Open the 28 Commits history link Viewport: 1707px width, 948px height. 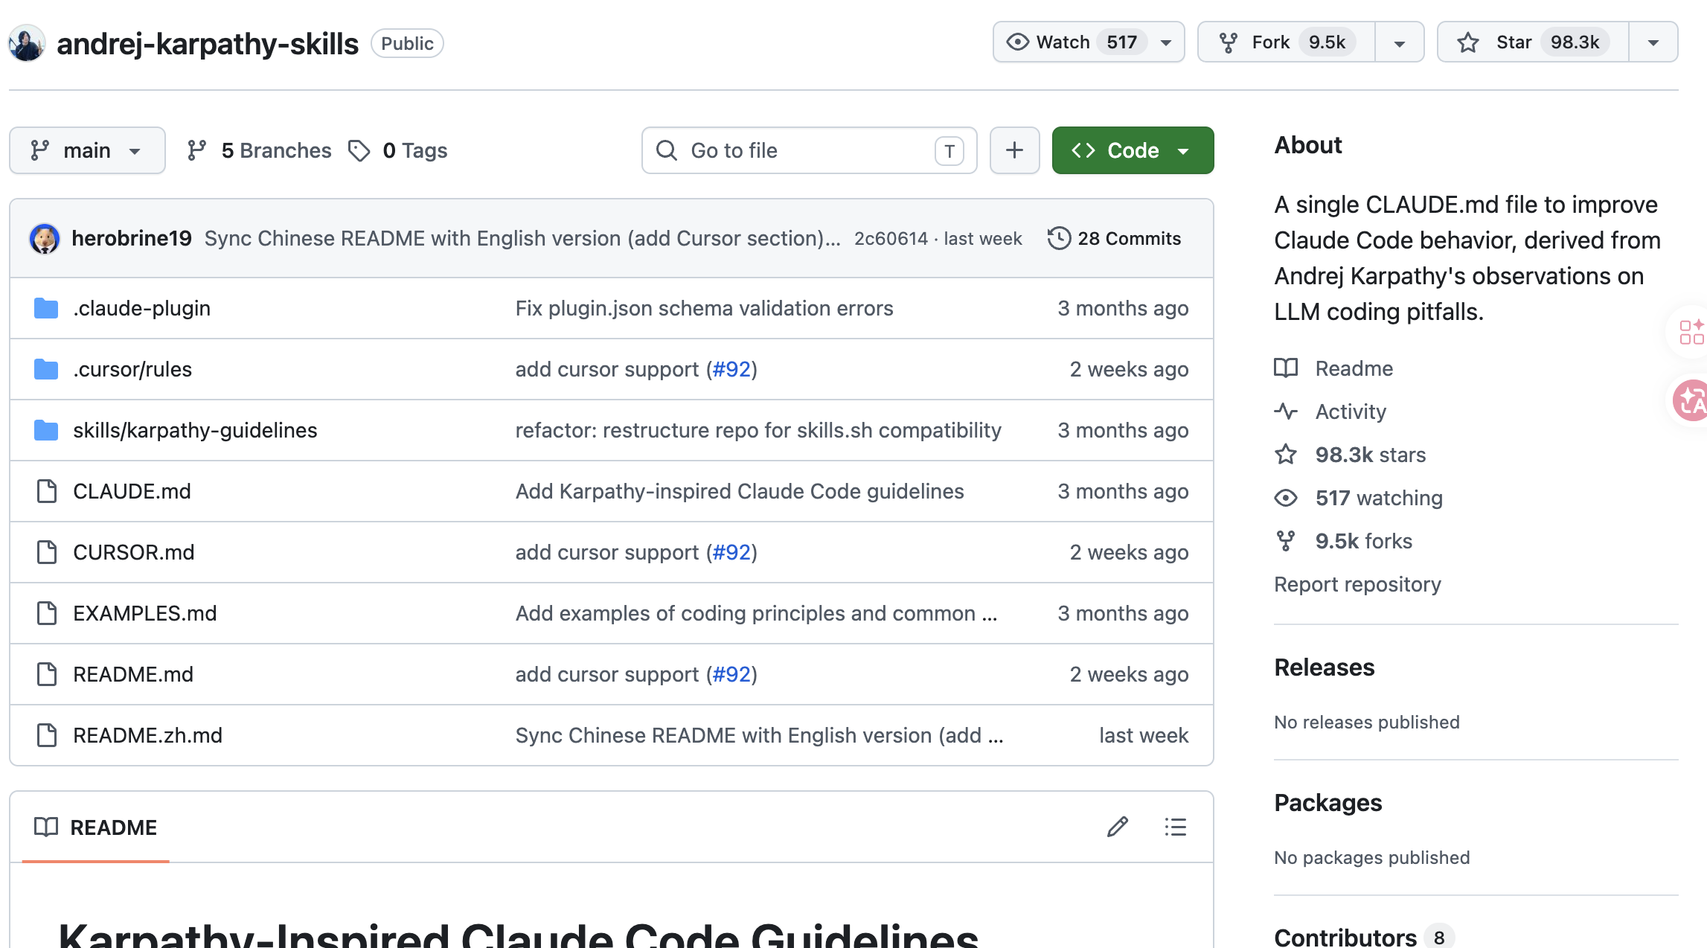[x=1114, y=238]
